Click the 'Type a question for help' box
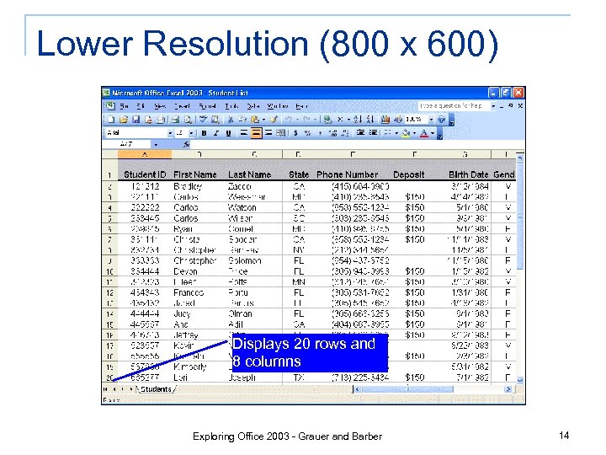The height and width of the screenshot is (455, 606). pos(454,105)
